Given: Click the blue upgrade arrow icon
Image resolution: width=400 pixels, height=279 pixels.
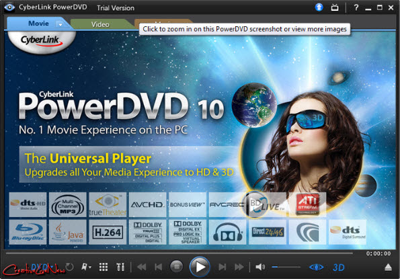Looking at the screenshot, I should [x=319, y=7].
